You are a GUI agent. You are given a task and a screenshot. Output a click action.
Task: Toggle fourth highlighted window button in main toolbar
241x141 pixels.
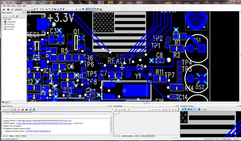95,9
